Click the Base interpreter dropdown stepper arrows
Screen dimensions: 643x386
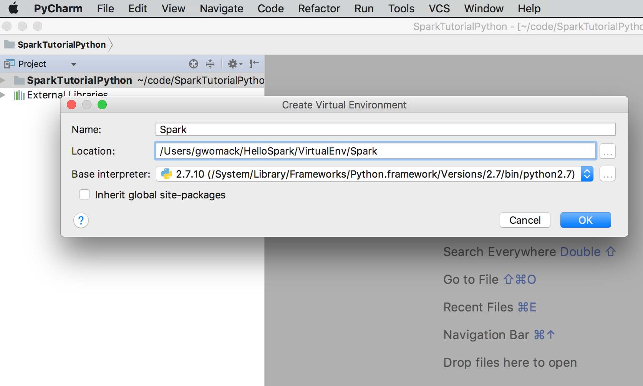click(587, 174)
